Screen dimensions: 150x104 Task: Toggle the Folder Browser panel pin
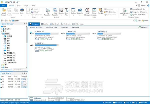click(x=24, y=24)
